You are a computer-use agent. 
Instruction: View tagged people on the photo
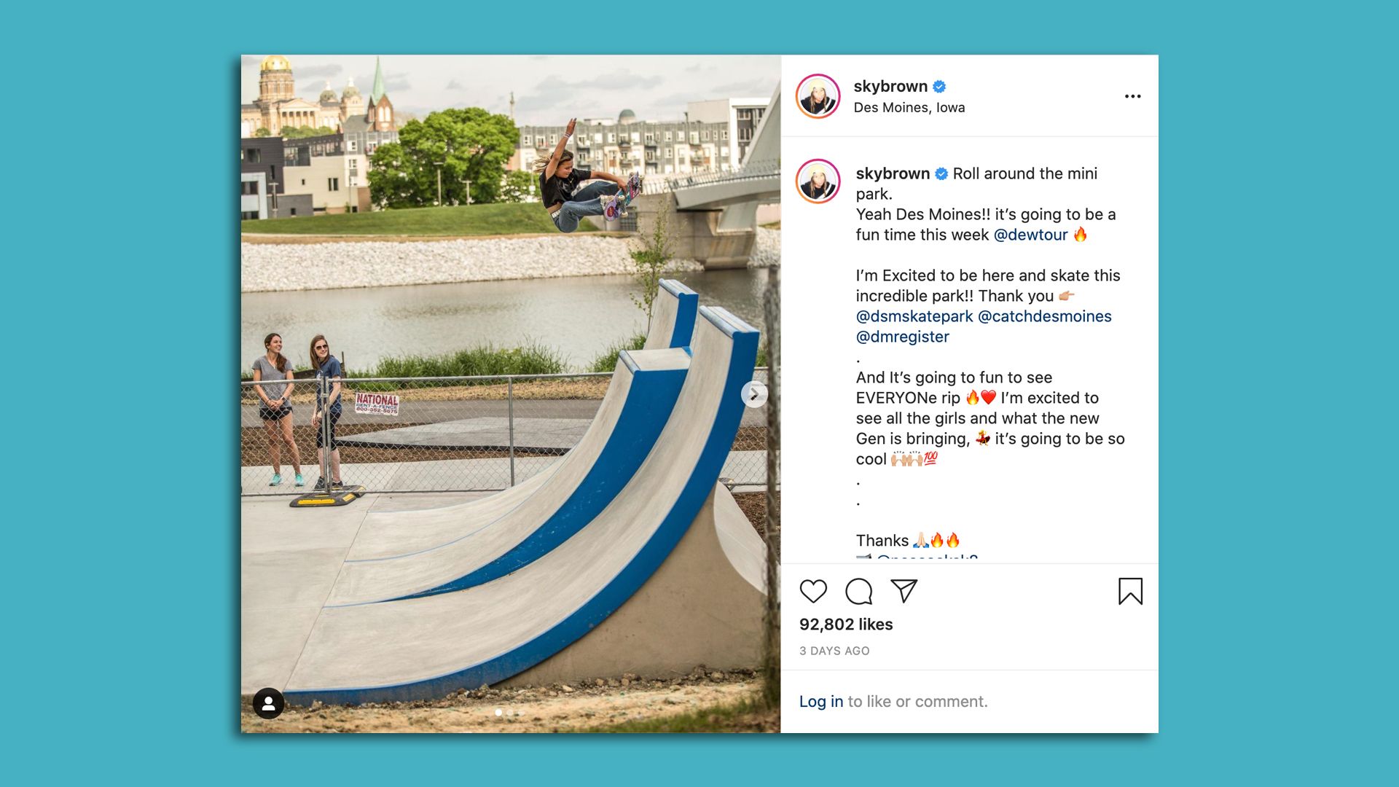(x=268, y=703)
